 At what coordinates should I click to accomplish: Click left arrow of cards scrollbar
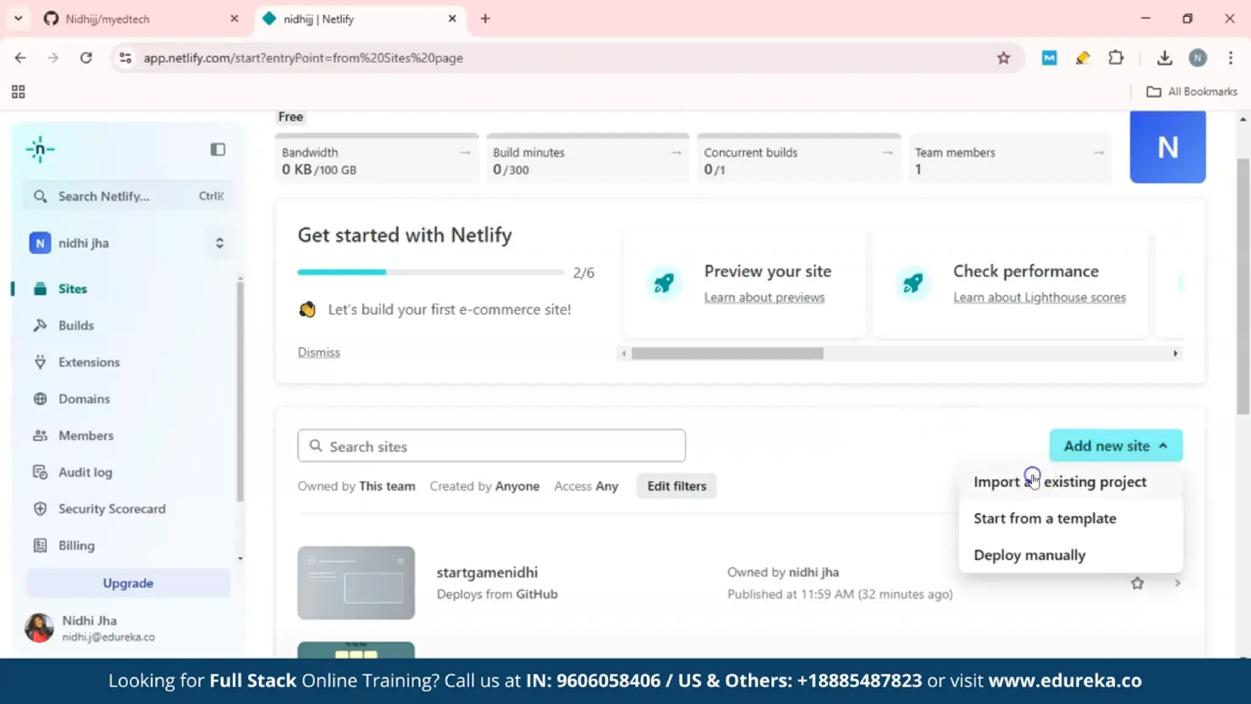pos(623,353)
